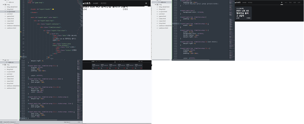This screenshot has height=124, width=304.
Task: Select highlighted style.css in the sidebar above the status bar
Action: tap(10, 62)
